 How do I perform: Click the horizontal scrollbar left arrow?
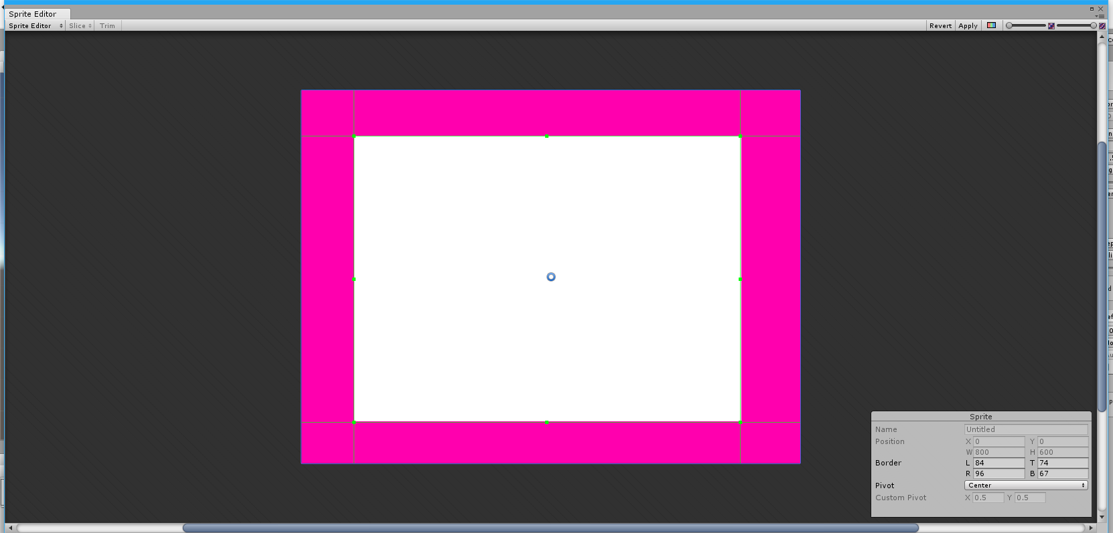point(11,528)
